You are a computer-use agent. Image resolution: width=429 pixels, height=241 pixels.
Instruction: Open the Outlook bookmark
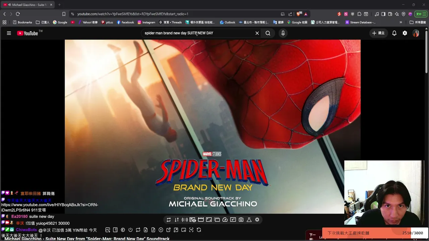[x=228, y=22]
